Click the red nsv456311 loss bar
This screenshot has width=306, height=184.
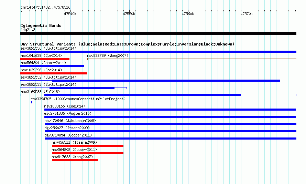click(88, 146)
